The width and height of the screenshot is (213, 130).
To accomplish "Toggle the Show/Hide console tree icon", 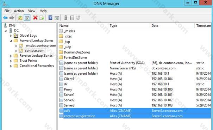I will 27,18.
